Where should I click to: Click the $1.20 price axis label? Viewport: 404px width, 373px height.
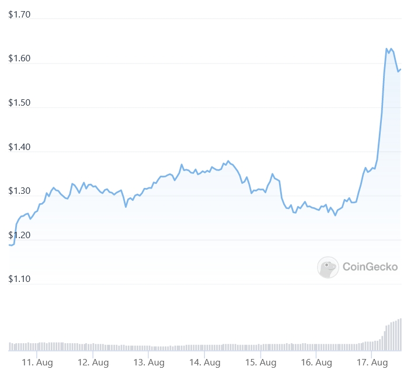click(x=19, y=235)
